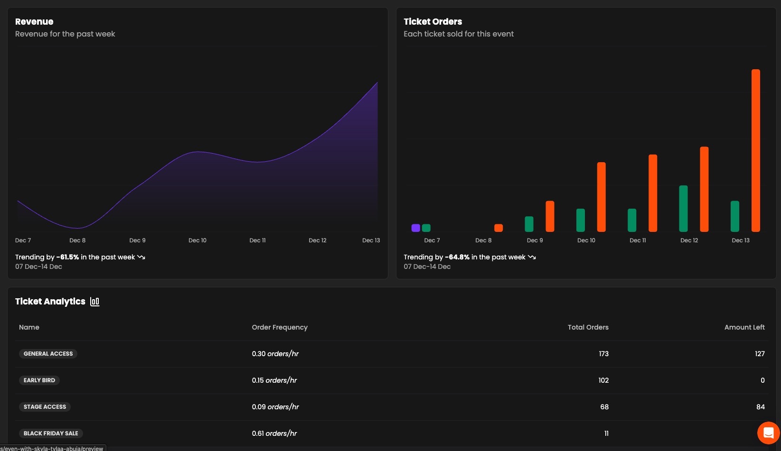Click the preview URL shown at bottom left
The height and width of the screenshot is (451, 781).
pos(52,448)
